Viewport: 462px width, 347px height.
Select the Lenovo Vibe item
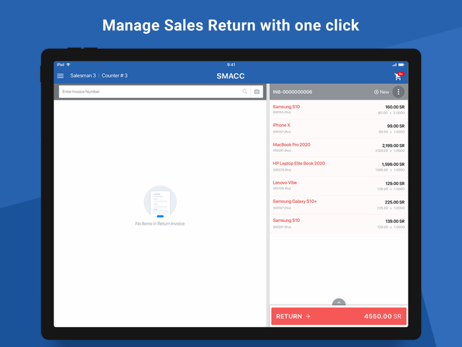(339, 186)
